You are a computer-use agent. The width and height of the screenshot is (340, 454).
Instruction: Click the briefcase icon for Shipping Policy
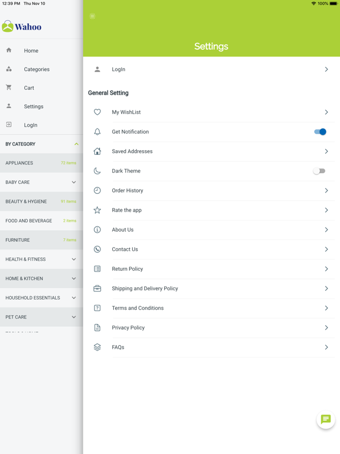click(x=97, y=288)
